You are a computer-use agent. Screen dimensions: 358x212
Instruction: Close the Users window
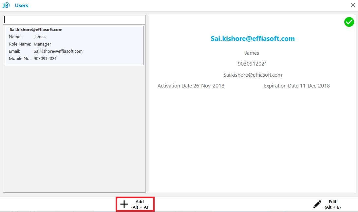(353, 5)
